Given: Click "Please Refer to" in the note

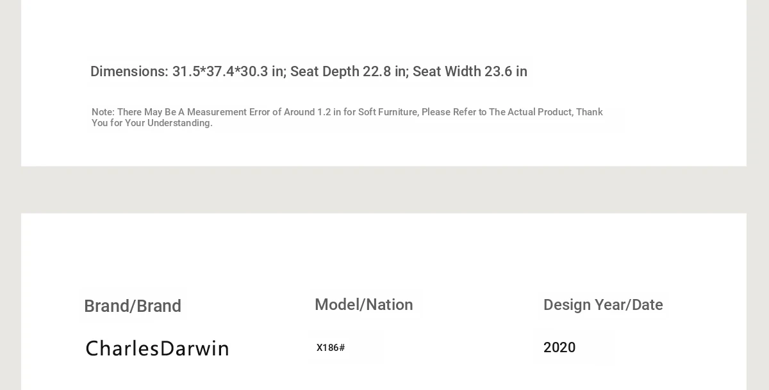Looking at the screenshot, I should tap(454, 112).
